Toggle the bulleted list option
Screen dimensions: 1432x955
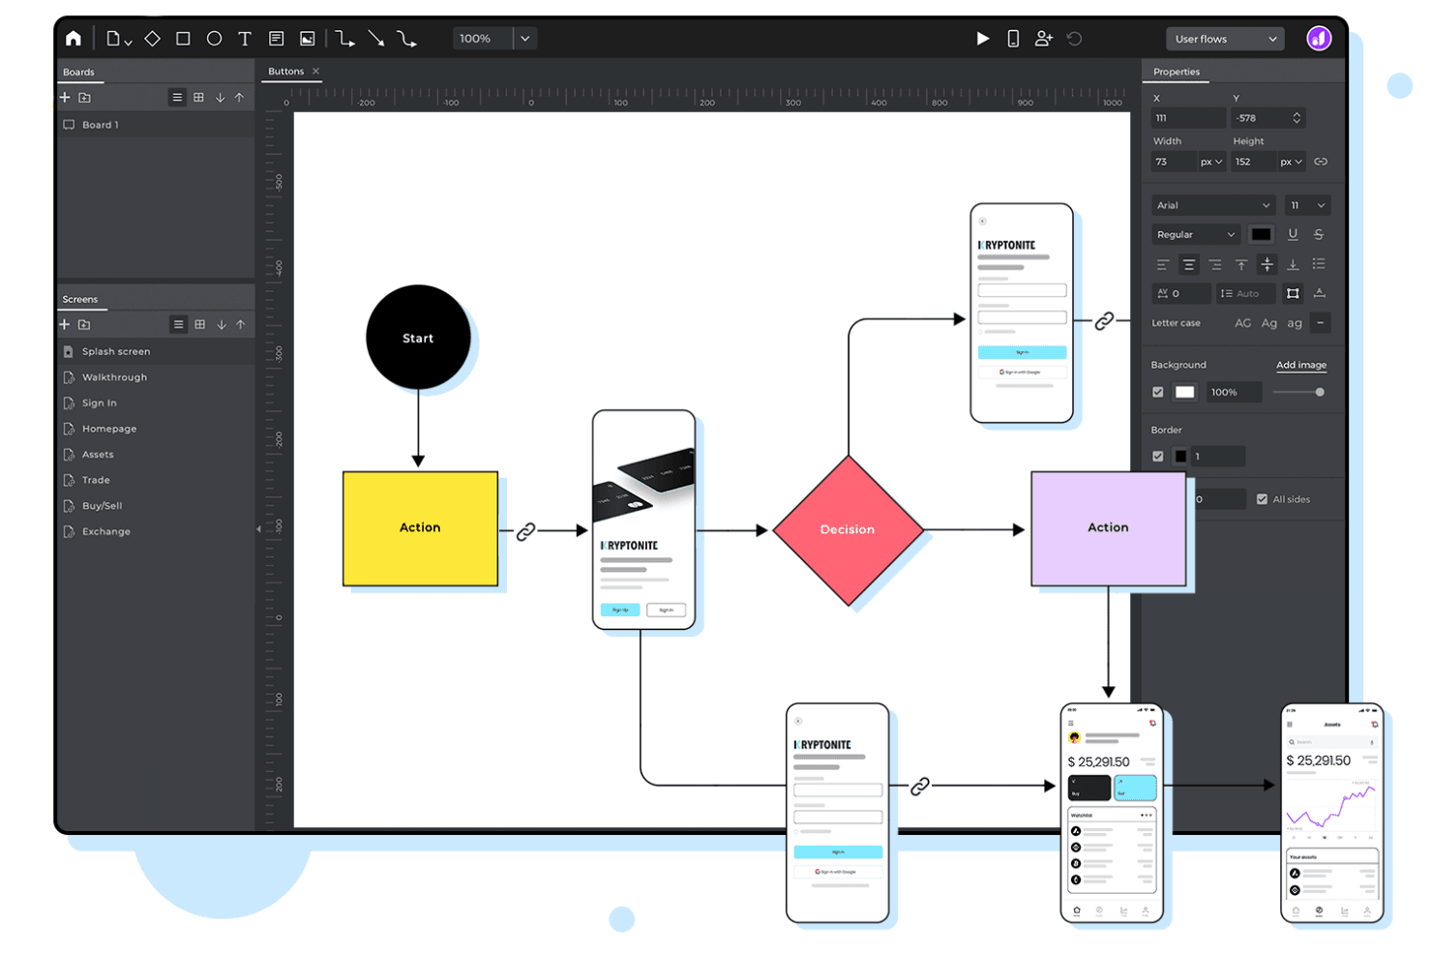pos(1319,264)
